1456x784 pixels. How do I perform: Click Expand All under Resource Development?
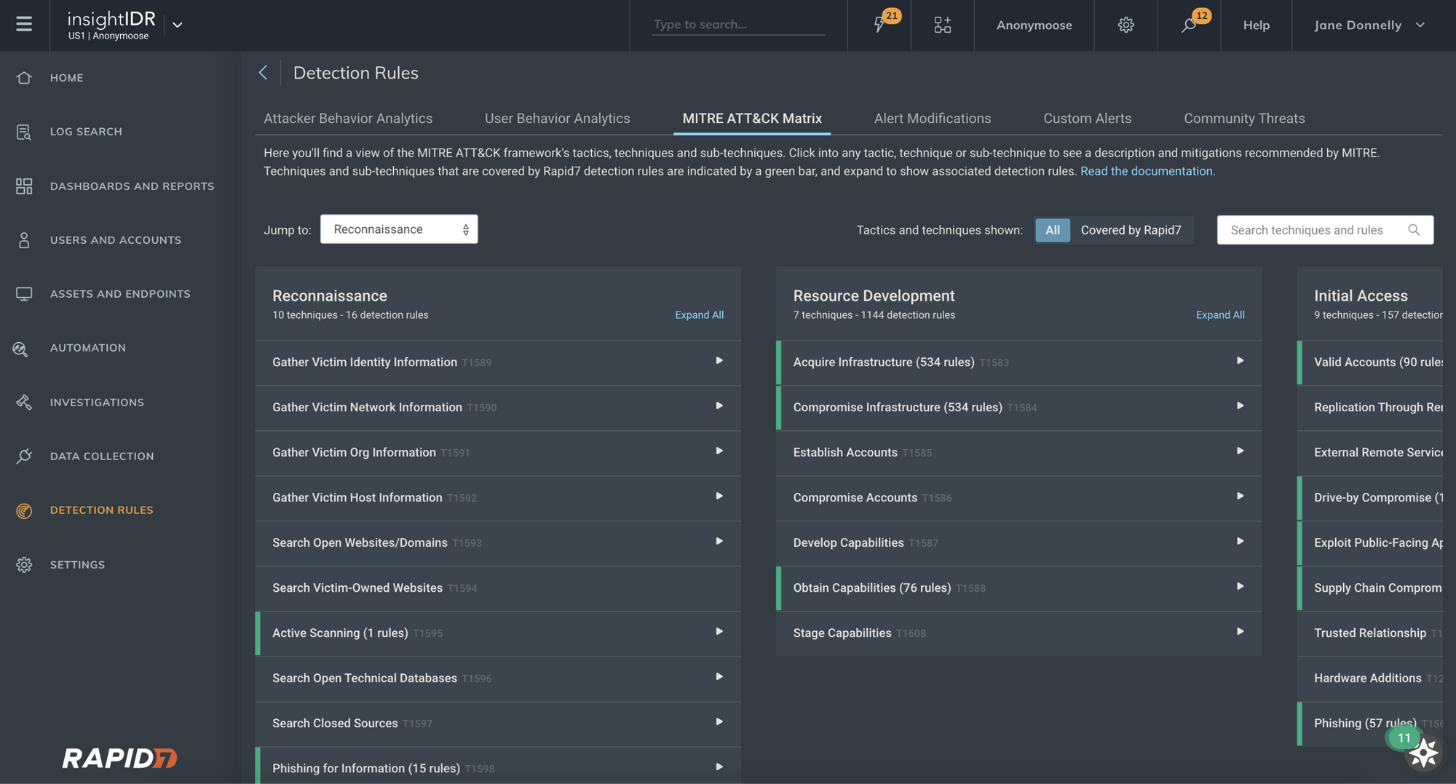point(1219,315)
